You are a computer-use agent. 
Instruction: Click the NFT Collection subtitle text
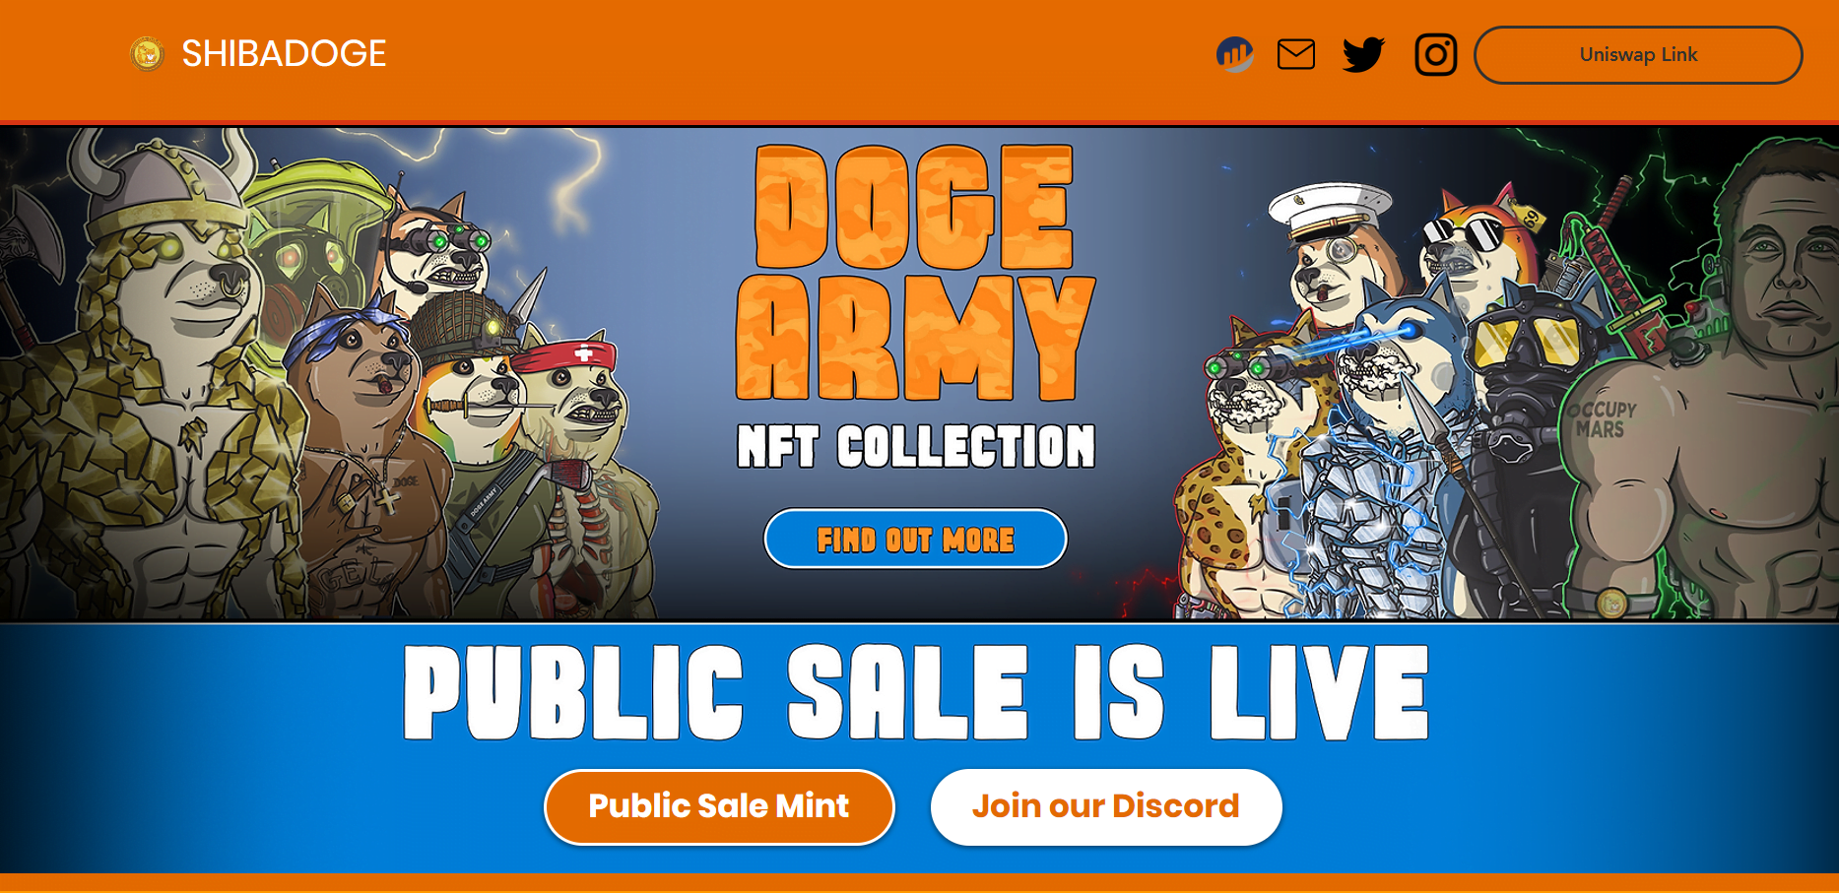pos(916,446)
